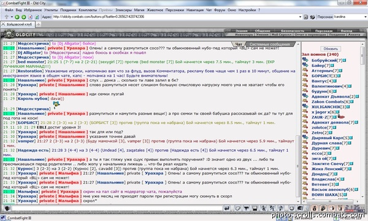Toggle the walking figure chat button
Viewport: 368px width, 221px height.
click(264, 208)
